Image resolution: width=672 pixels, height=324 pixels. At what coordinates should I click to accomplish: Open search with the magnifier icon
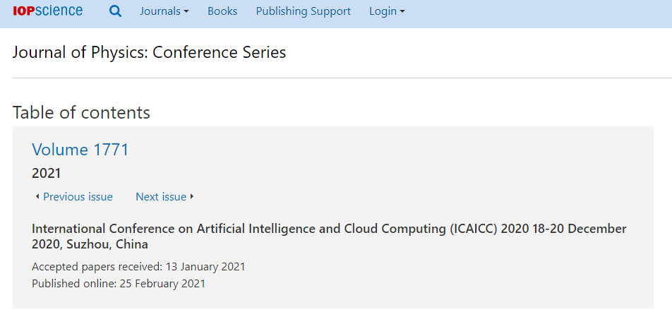coord(115,11)
